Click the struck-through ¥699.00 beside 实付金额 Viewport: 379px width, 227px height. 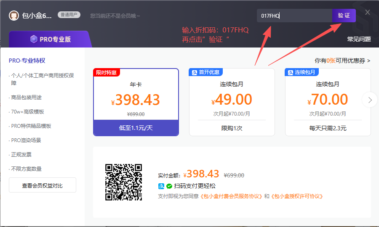coord(234,175)
